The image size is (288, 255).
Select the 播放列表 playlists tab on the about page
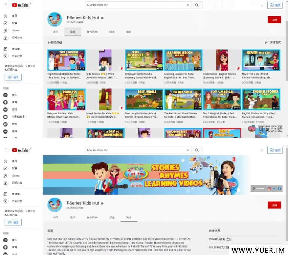point(92,217)
